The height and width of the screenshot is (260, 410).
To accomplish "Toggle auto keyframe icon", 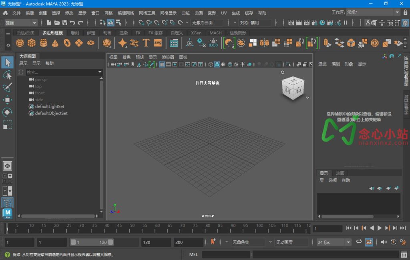I will (394, 242).
